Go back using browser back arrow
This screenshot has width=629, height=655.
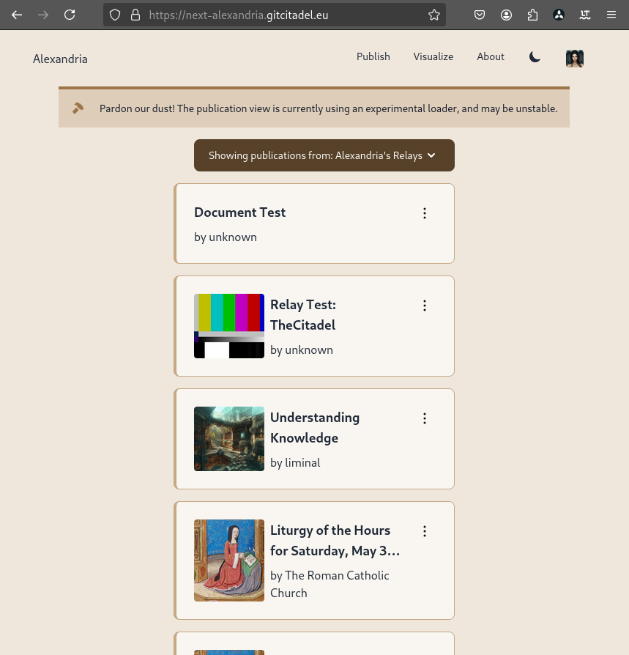point(17,15)
